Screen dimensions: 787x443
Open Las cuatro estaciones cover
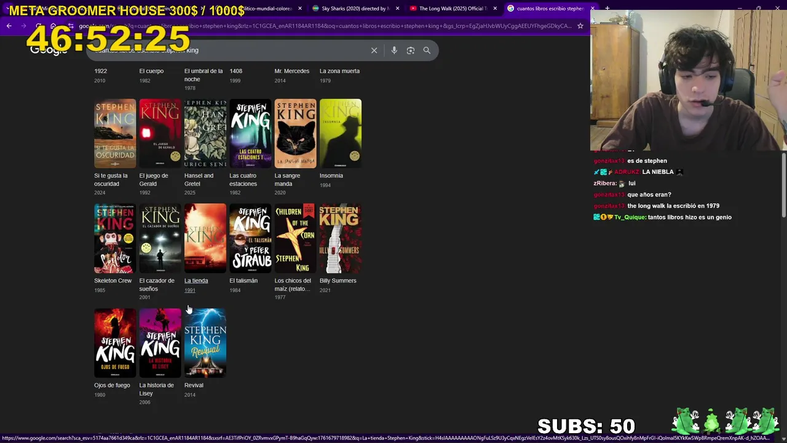click(250, 134)
